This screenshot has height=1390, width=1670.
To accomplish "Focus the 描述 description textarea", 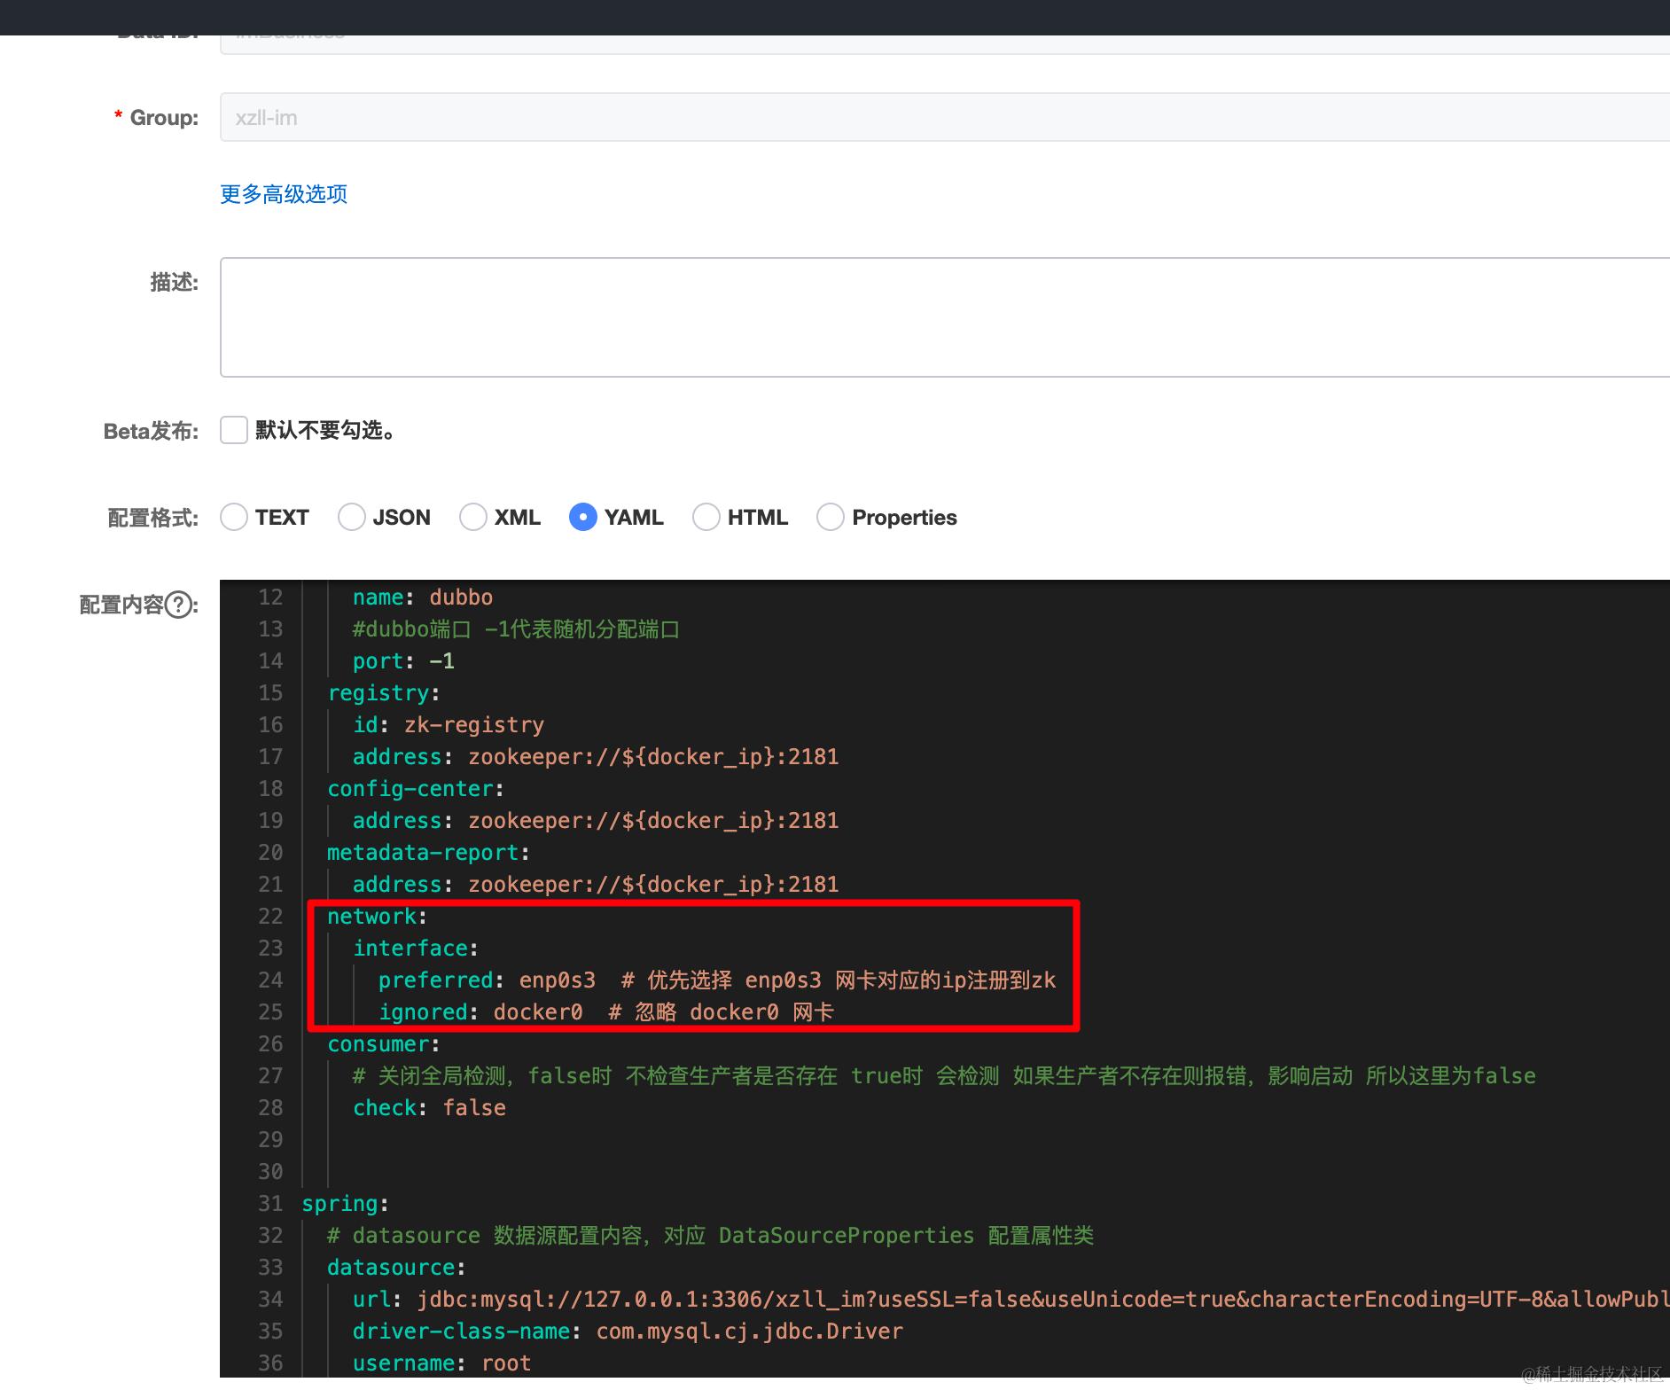I will click(945, 317).
